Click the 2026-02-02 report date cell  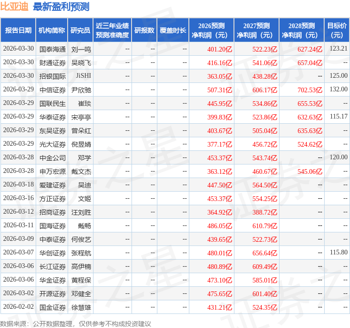click(x=18, y=306)
